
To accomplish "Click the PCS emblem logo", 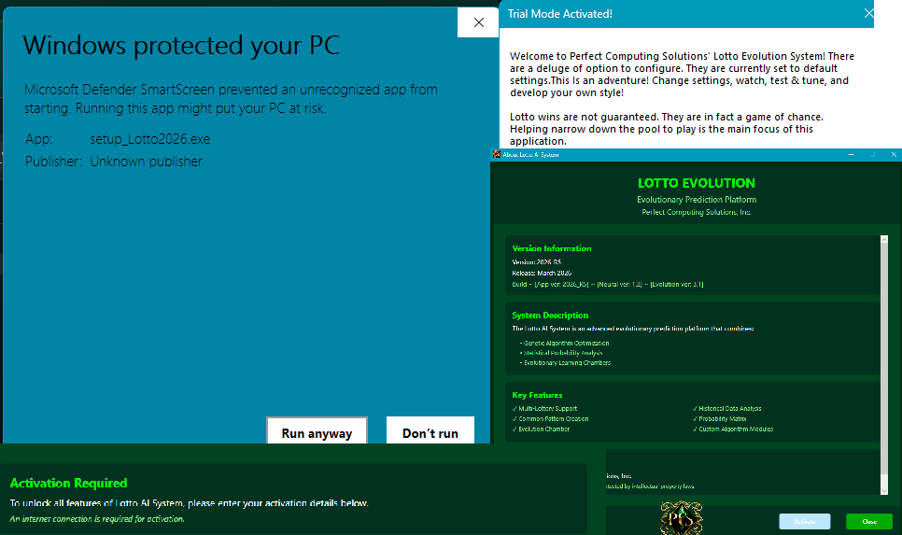I will click(x=682, y=518).
